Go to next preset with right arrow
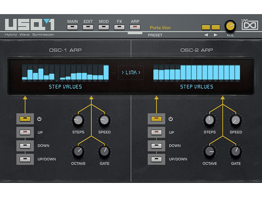 click(x=215, y=35)
